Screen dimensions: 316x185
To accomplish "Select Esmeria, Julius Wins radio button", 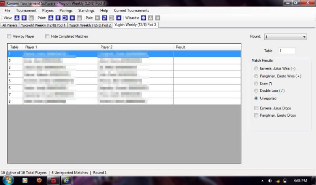I will coord(256,69).
